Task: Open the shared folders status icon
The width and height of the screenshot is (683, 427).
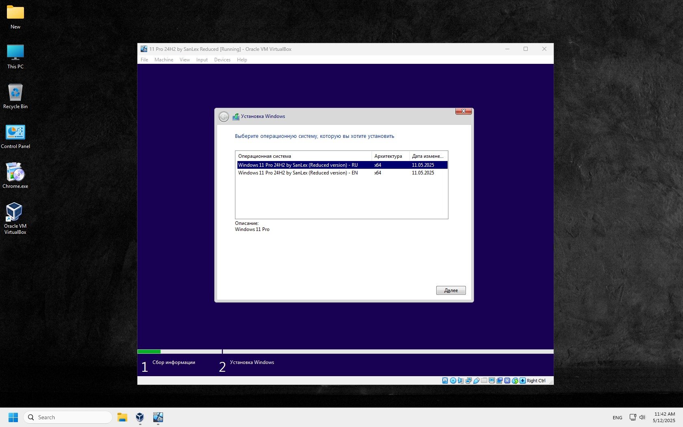Action: (x=484, y=381)
